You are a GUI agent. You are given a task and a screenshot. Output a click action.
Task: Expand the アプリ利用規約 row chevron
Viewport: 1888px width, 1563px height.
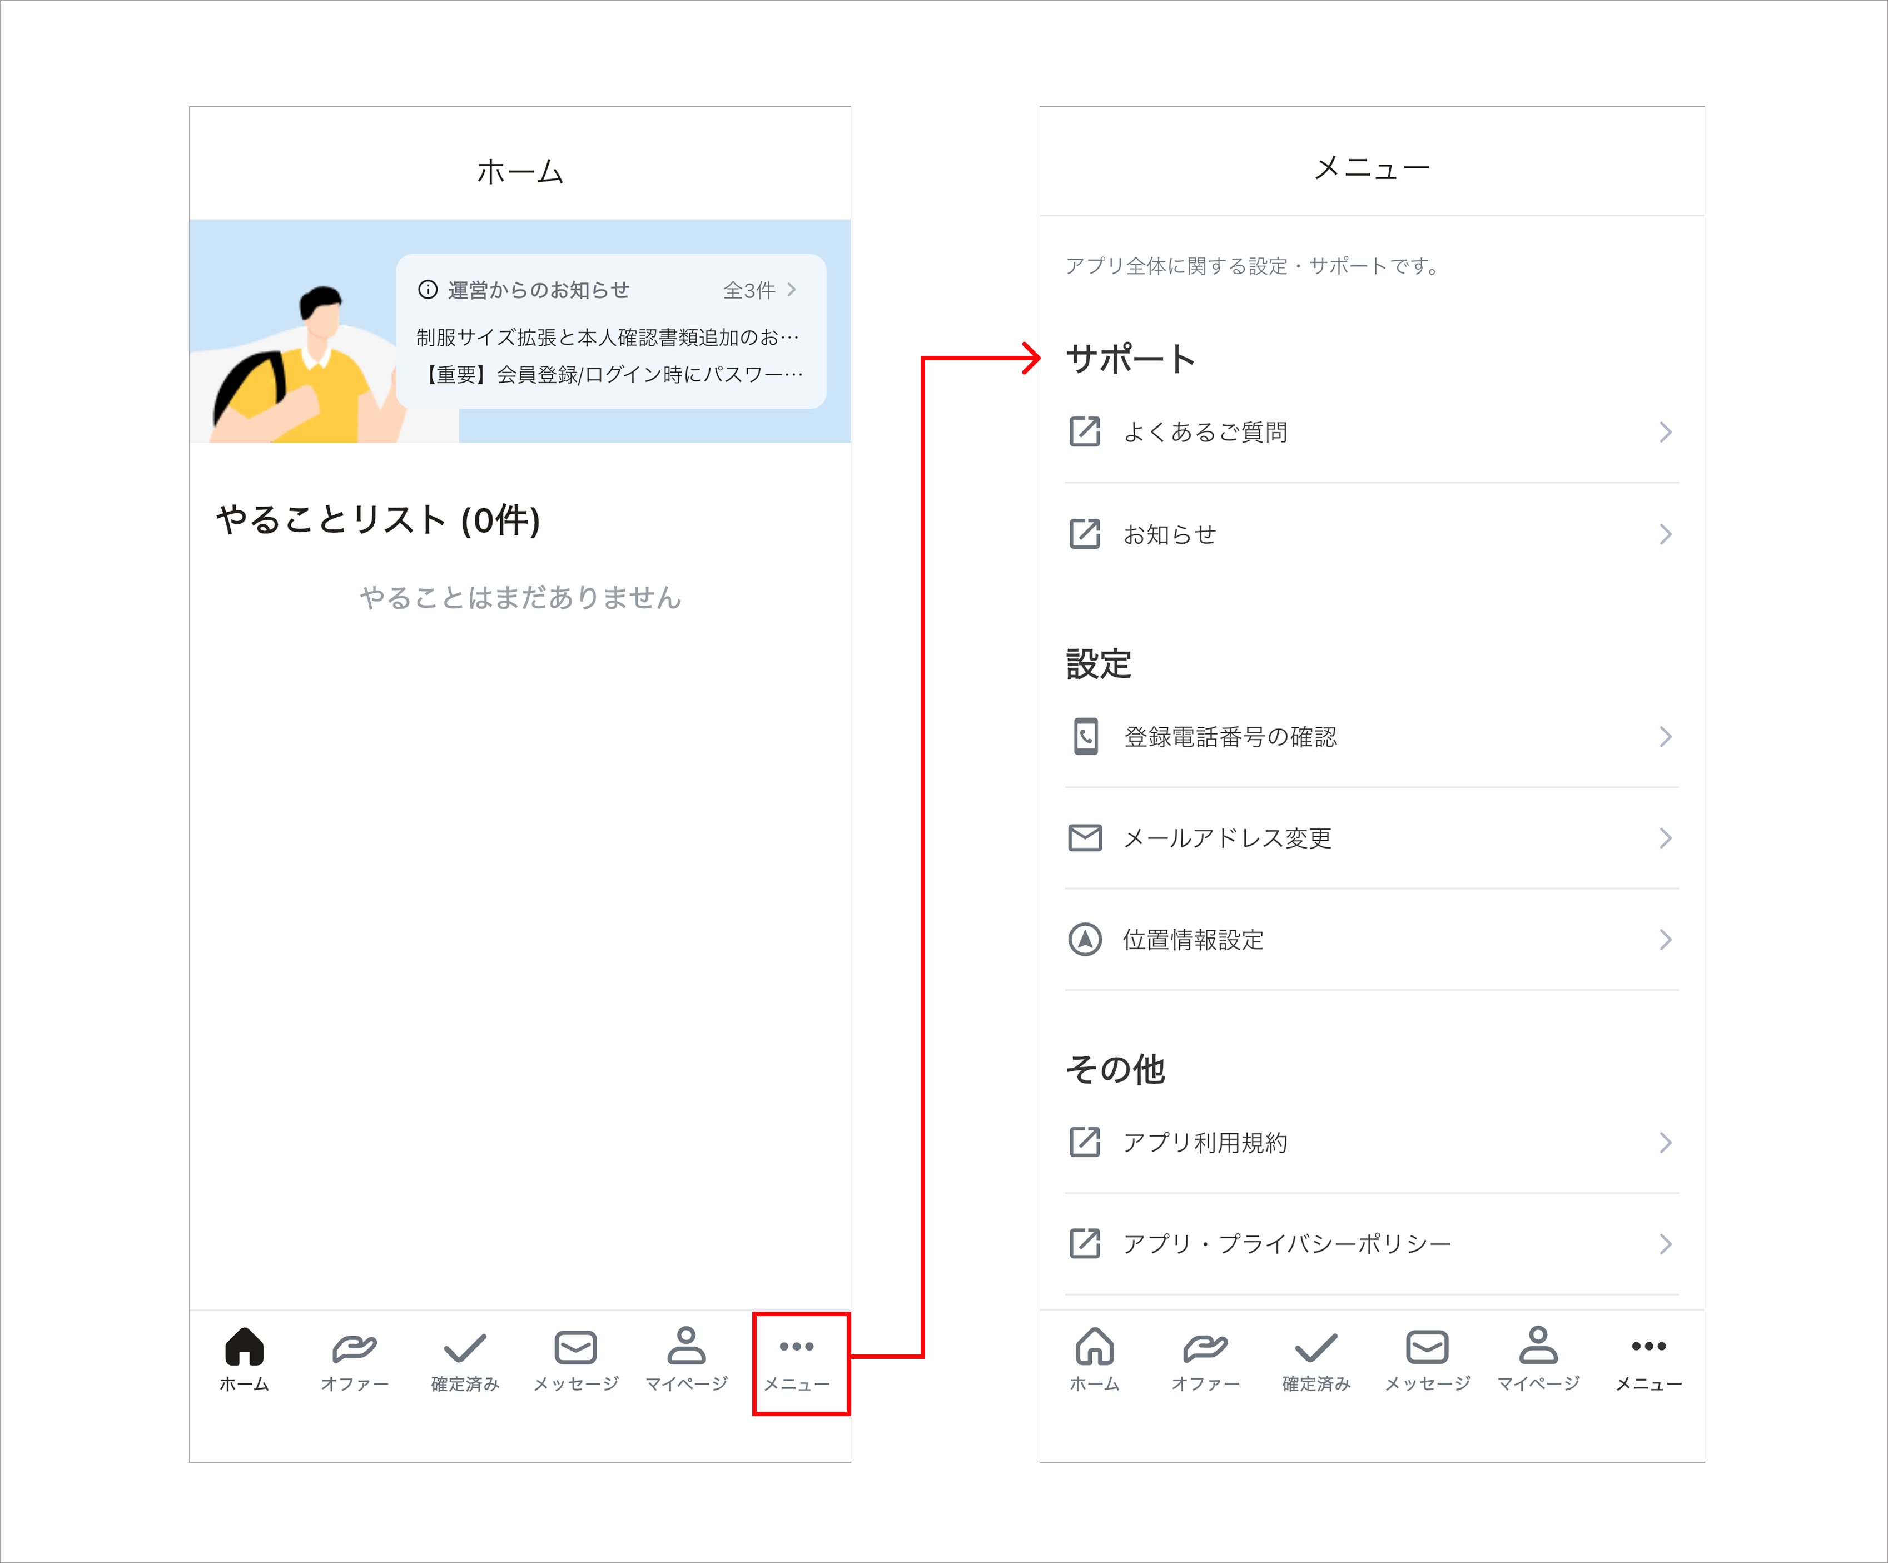coord(1665,1142)
